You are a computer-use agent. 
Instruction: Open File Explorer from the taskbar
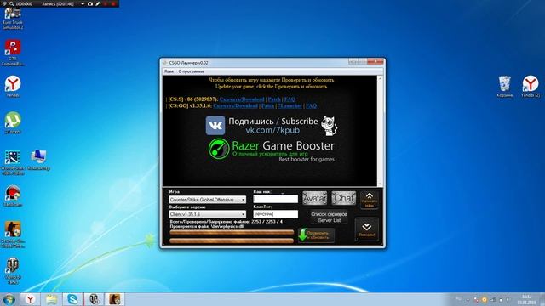[x=51, y=299]
